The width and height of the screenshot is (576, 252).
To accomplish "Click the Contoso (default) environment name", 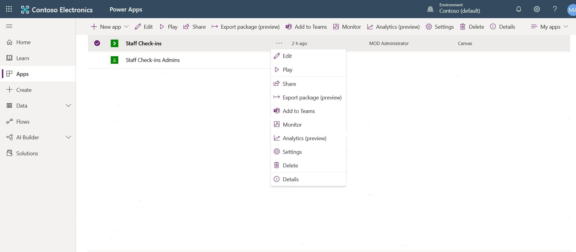I will click(460, 11).
